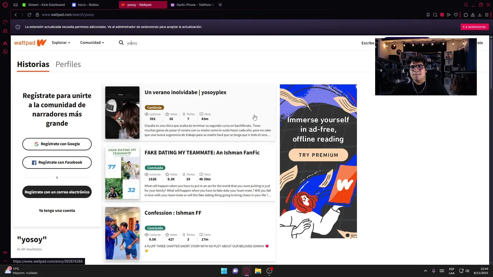Screen dimensions: 493x277
Task: Click the microphone tray icon
Action: point(434,271)
